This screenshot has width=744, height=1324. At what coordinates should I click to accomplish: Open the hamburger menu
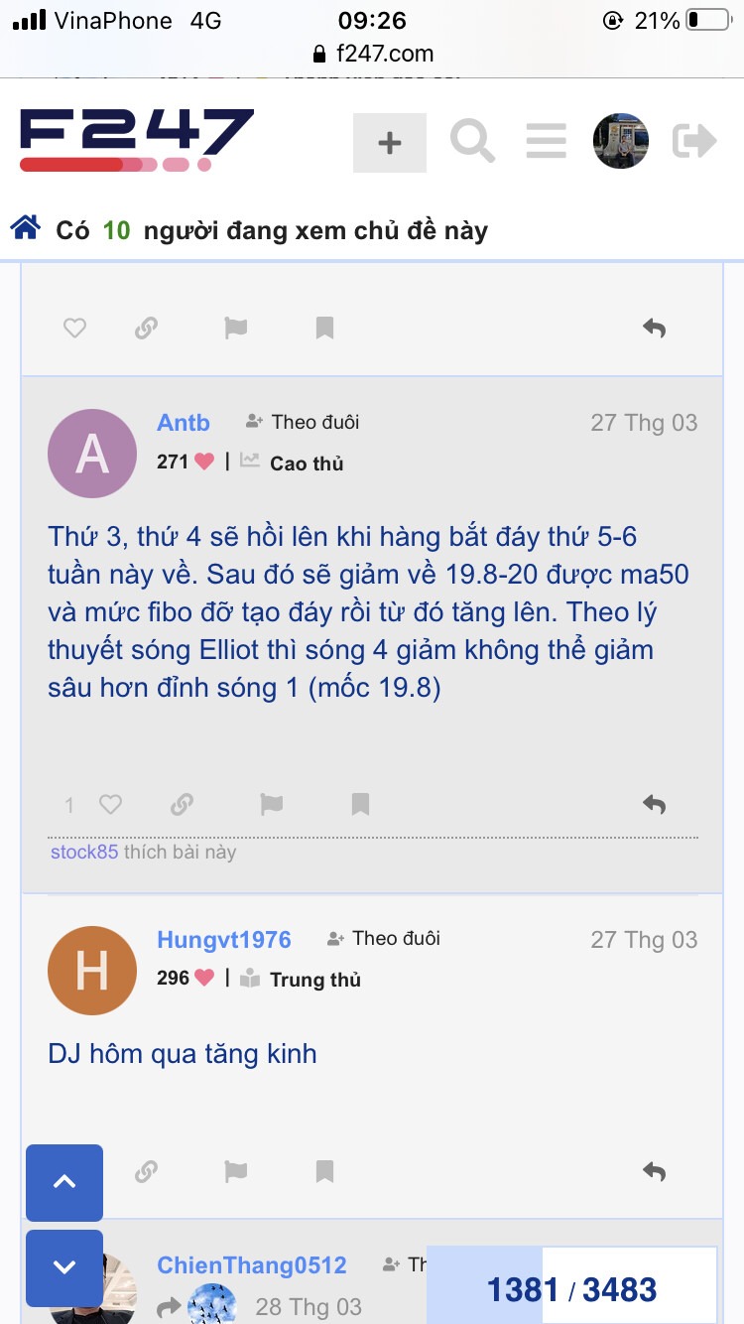point(546,142)
